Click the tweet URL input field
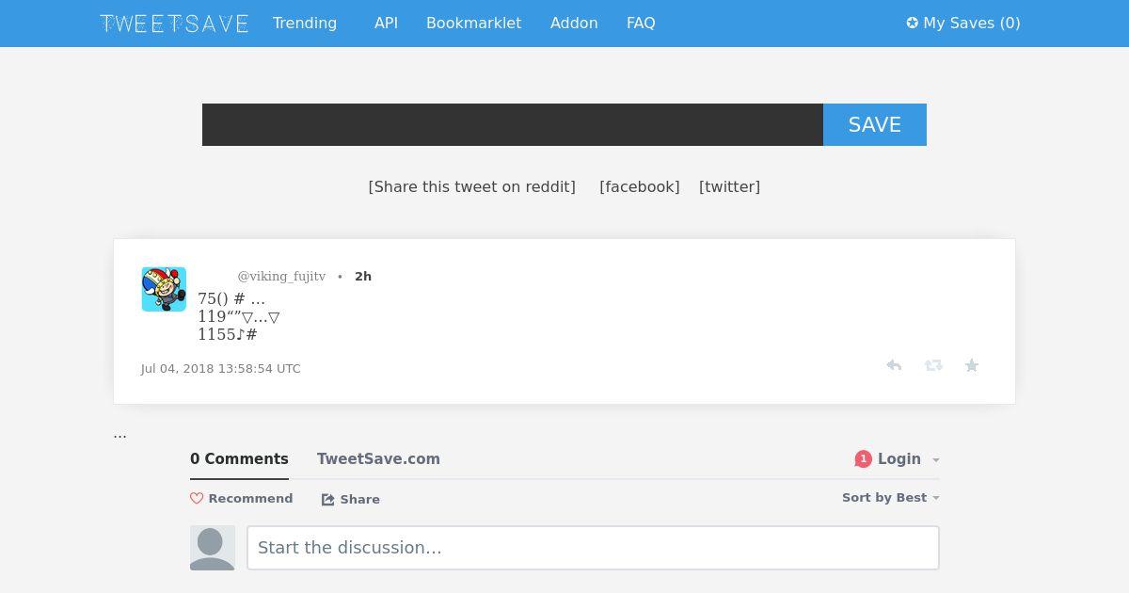 click(x=513, y=124)
